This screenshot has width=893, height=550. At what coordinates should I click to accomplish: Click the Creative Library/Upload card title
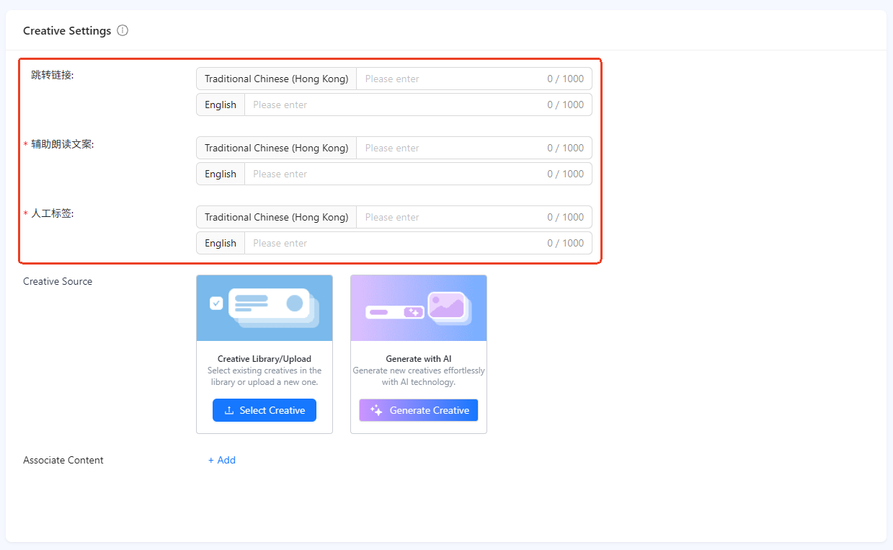(x=265, y=358)
